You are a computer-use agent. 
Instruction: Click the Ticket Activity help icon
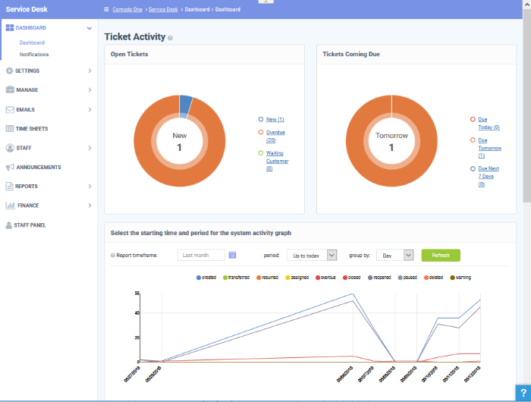[x=170, y=38]
